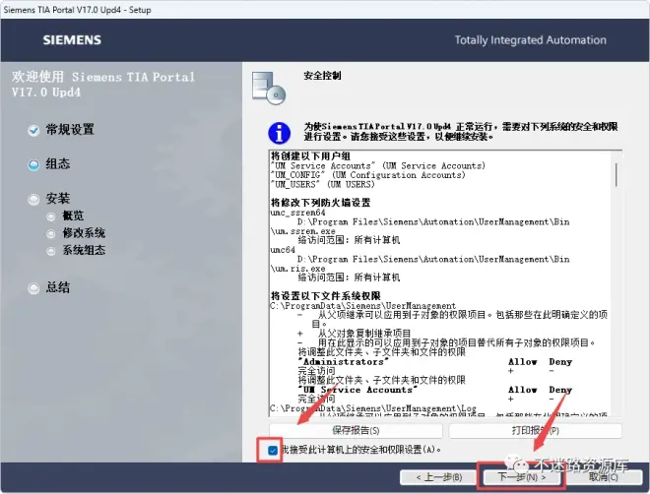Select the 常规设置 step indicator
The width and height of the screenshot is (650, 494).
33,131
